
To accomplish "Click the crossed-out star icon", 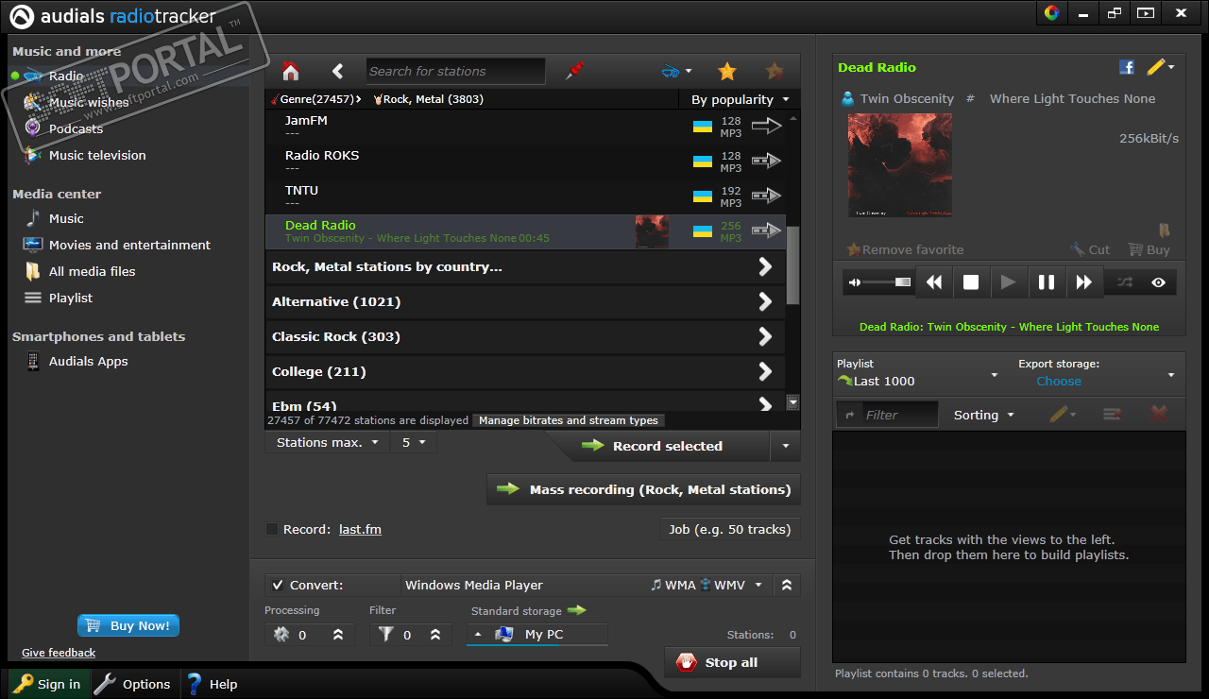I will [x=775, y=72].
